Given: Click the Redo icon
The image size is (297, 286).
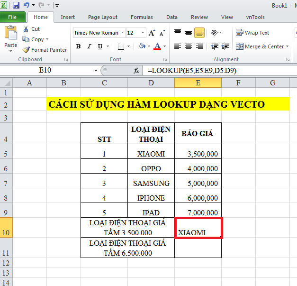Looking at the screenshot, I should tap(42, 5).
